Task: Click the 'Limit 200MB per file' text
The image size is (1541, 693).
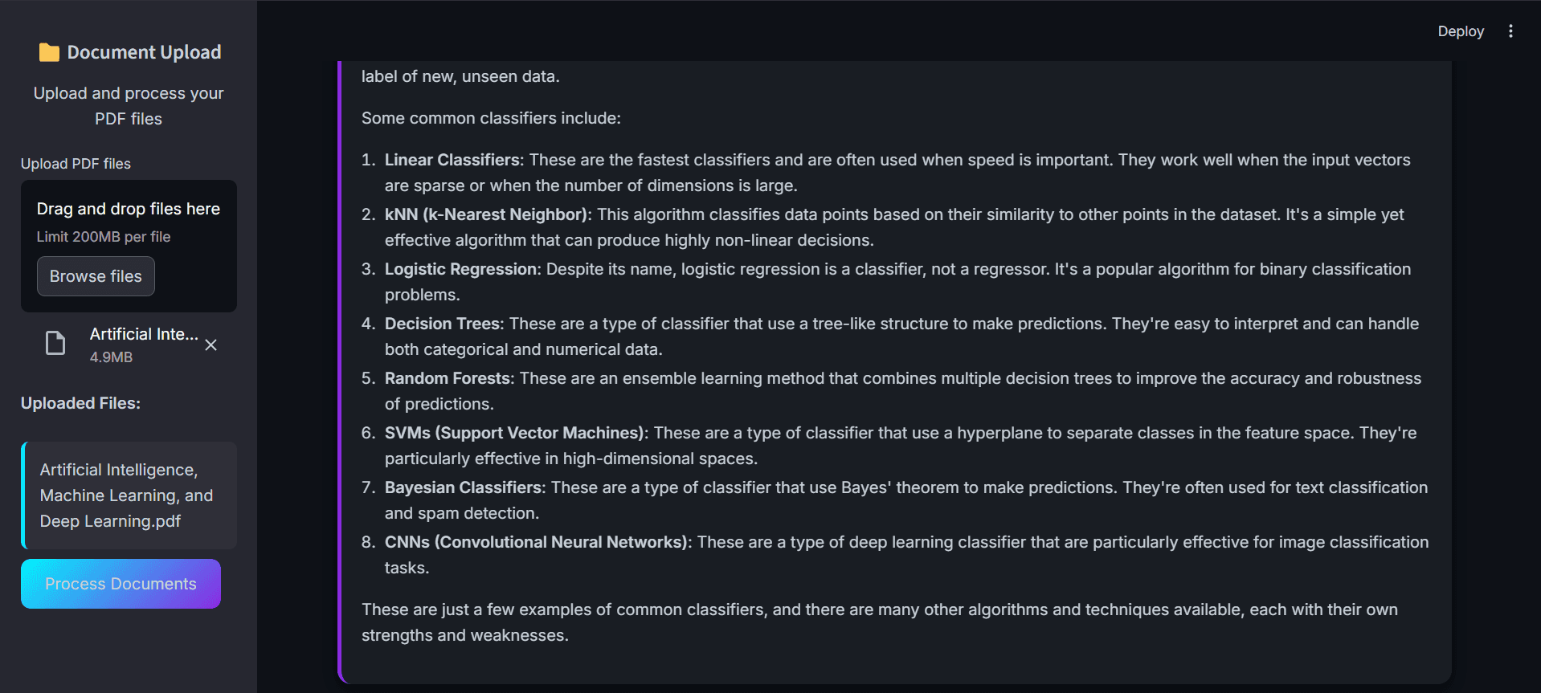Action: click(x=104, y=236)
